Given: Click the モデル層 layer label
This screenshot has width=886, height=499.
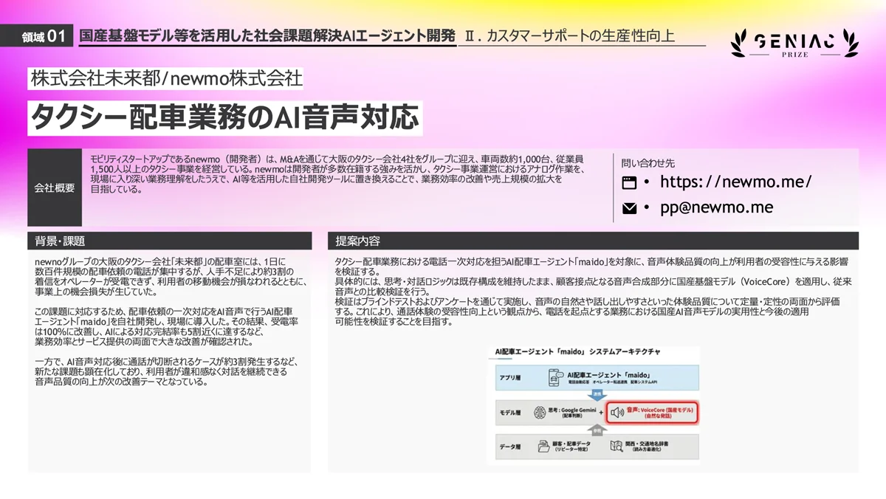Looking at the screenshot, I should (x=510, y=413).
